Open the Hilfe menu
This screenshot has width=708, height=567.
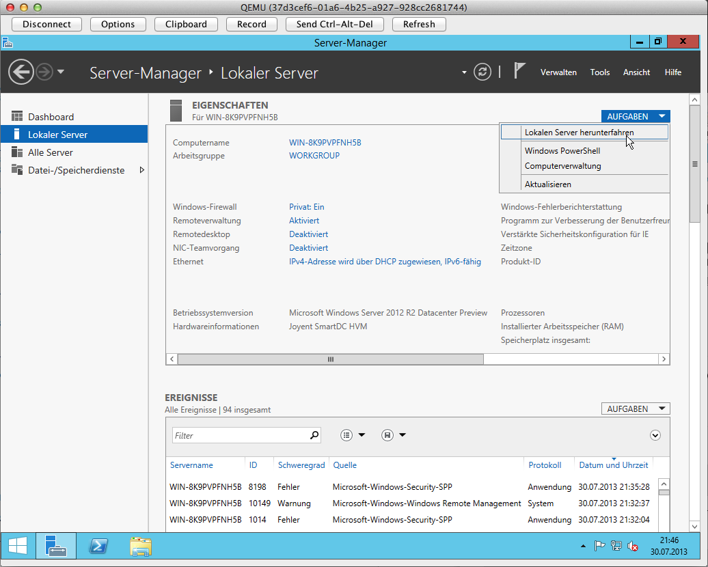click(x=672, y=72)
